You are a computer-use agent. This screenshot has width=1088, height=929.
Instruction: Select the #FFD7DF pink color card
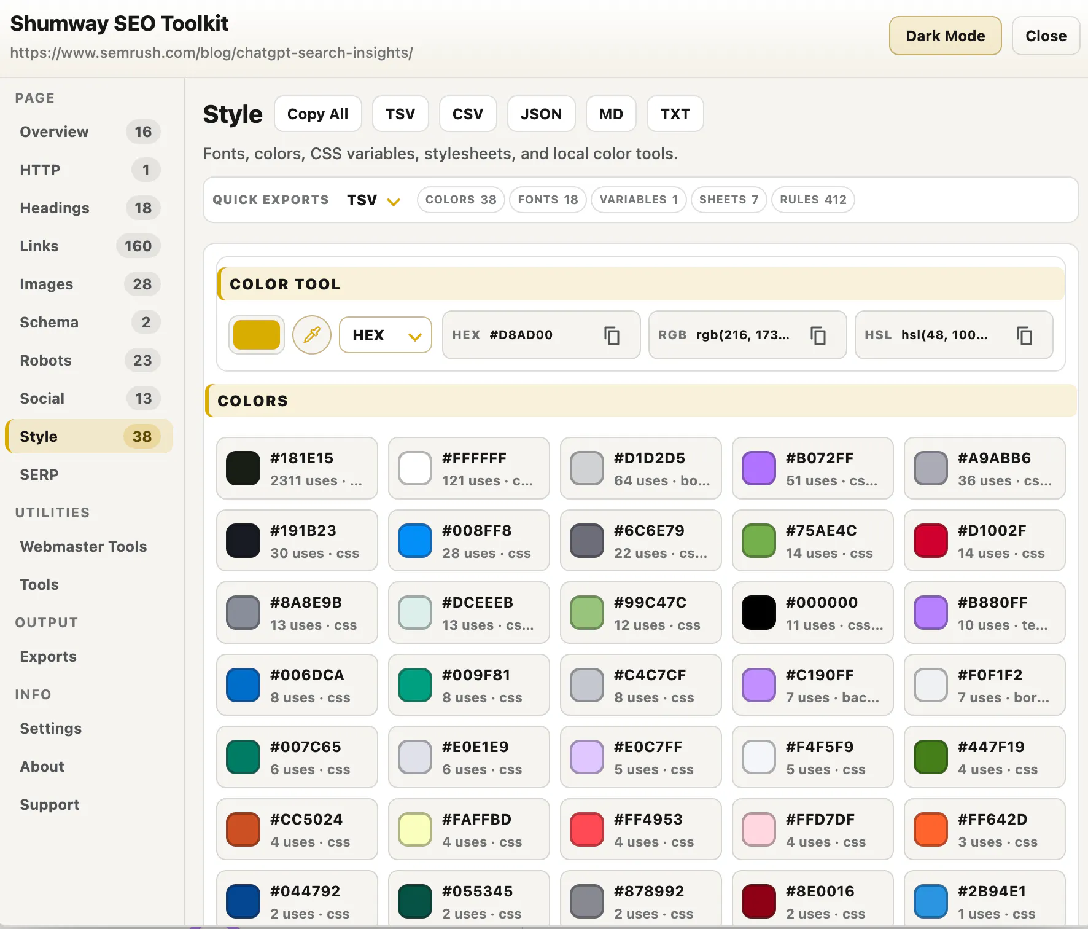coord(813,829)
